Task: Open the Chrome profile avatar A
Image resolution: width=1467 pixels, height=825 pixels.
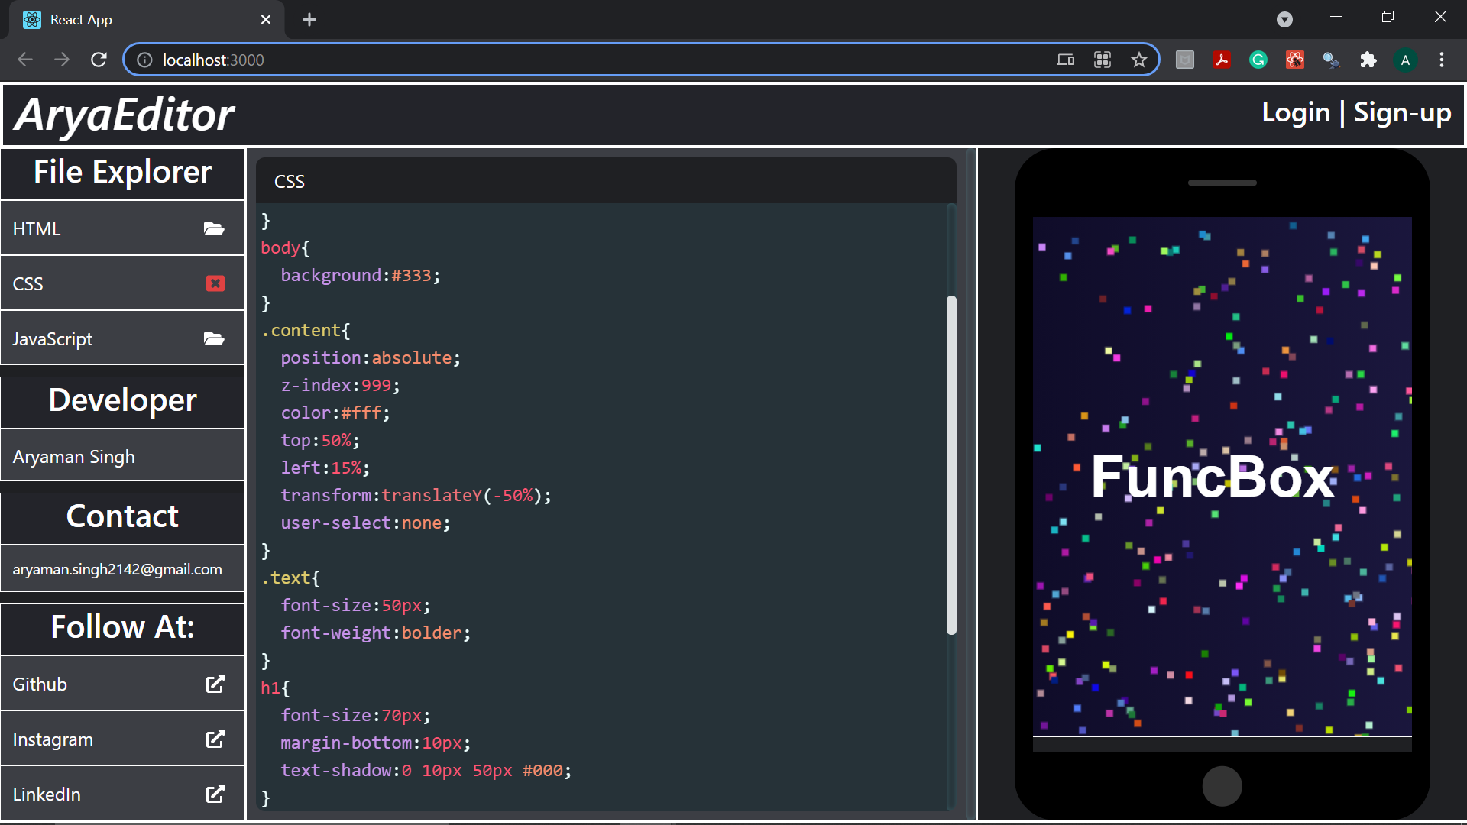Action: point(1405,60)
